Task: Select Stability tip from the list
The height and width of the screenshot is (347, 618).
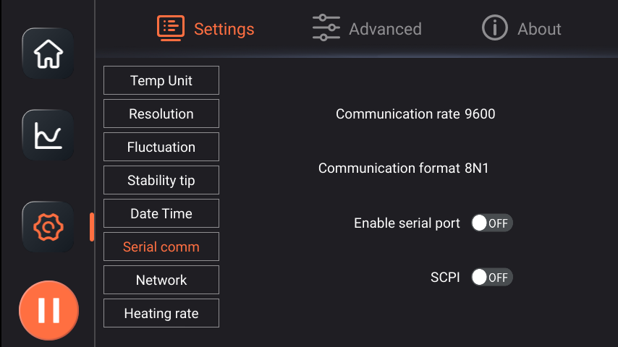Action: tap(161, 180)
